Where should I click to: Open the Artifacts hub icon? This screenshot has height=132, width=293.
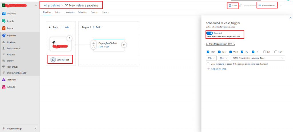pos(3,87)
